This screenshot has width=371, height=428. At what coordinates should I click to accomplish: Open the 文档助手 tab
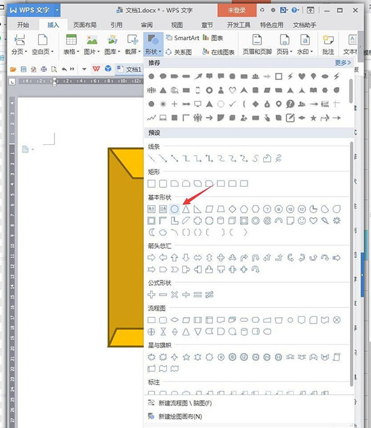pos(304,25)
